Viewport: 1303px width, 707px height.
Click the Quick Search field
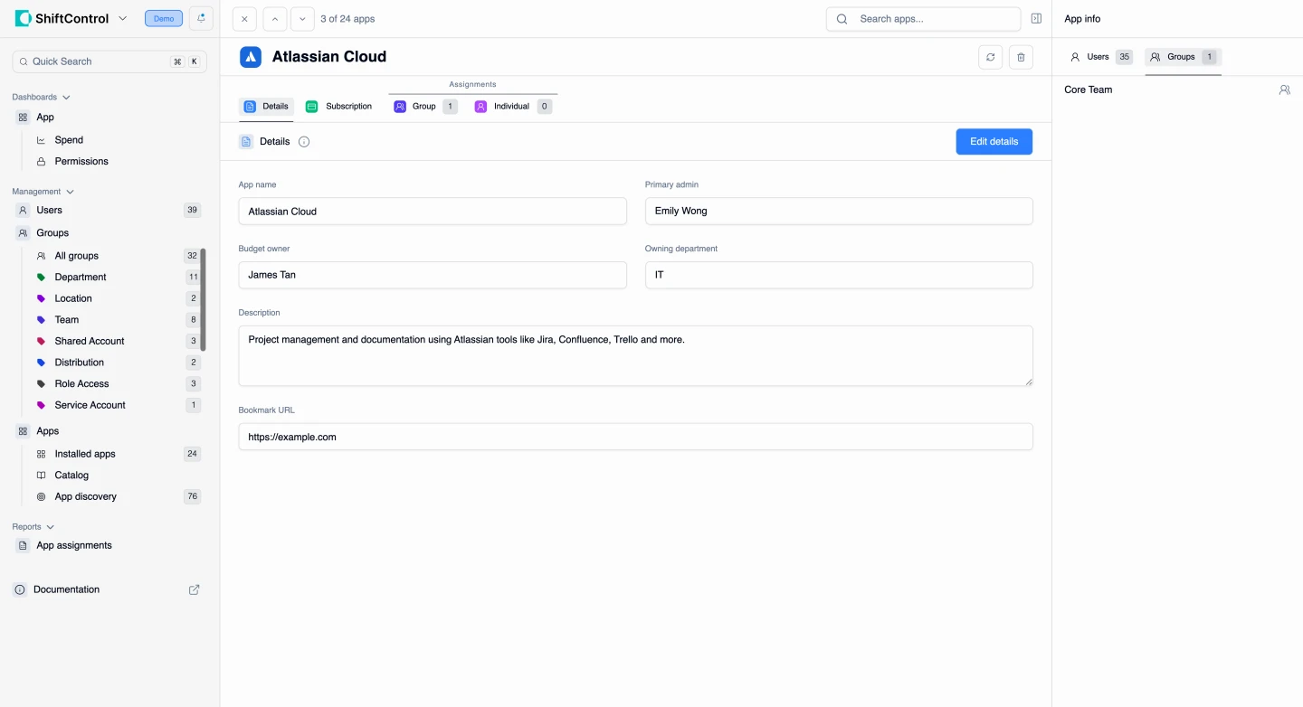pos(109,61)
